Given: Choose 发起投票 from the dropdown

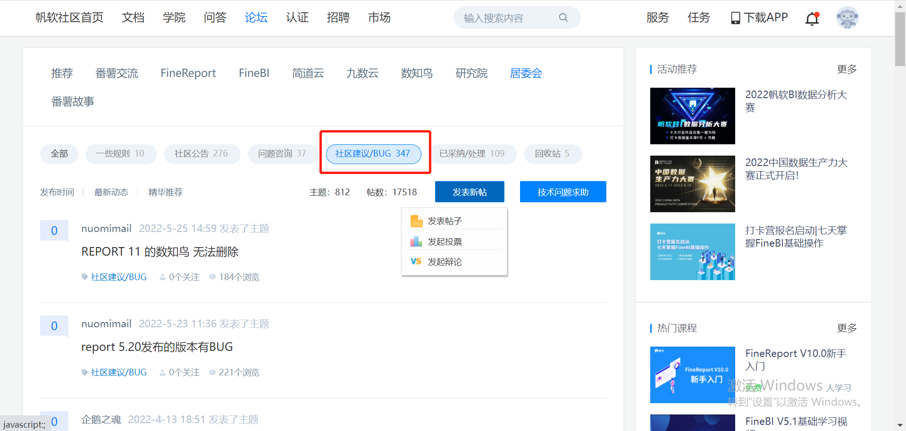Looking at the screenshot, I should [445, 242].
